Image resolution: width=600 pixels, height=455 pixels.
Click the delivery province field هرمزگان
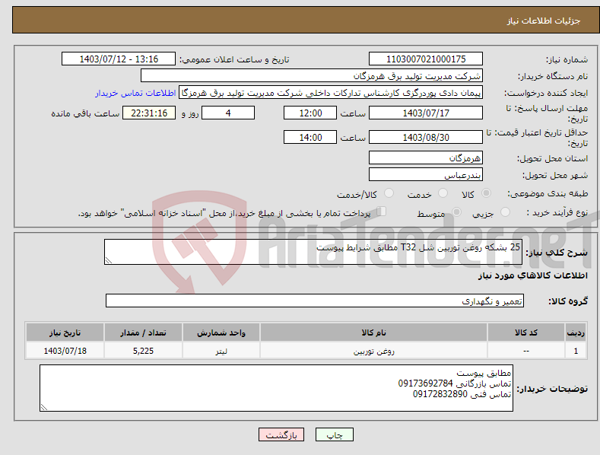(426, 157)
